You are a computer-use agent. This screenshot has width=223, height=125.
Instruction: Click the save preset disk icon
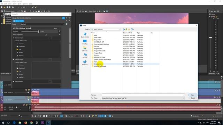pos(67,24)
